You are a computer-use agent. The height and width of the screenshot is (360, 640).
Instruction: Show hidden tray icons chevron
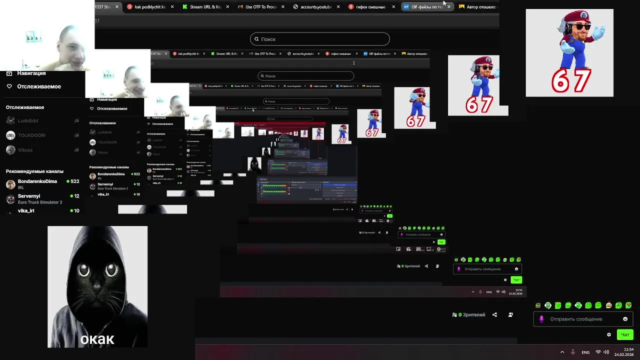(x=562, y=352)
